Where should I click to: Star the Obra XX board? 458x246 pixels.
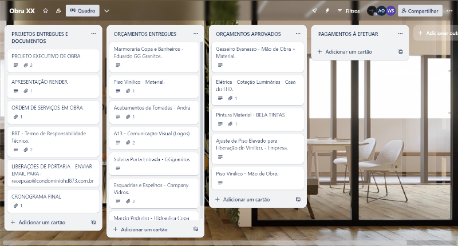46,11
